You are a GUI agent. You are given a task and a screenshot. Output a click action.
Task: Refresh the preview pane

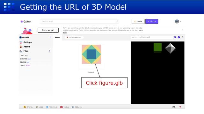tap(175, 37)
